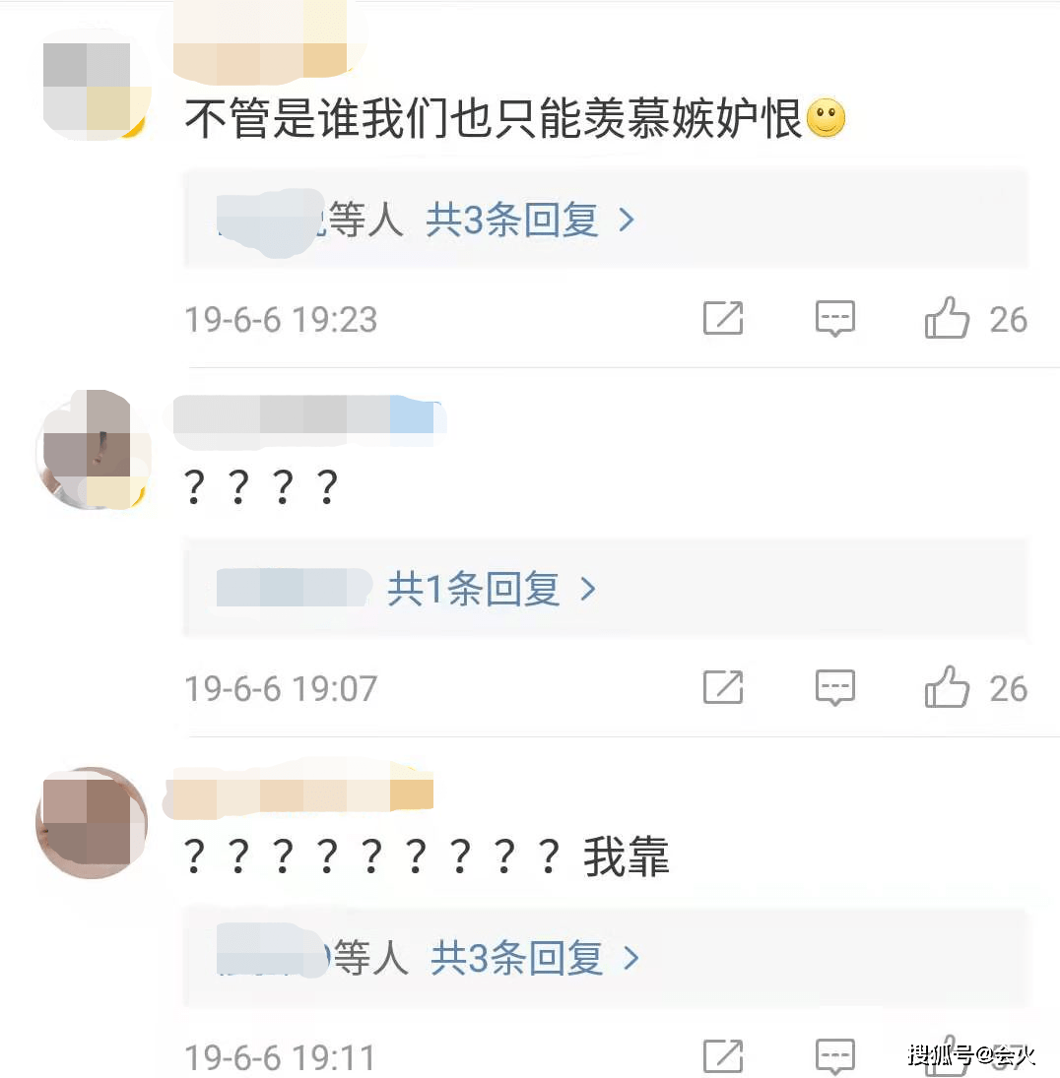The height and width of the screenshot is (1078, 1060).
Task: Select the 不管是谁我们也只能羡慕嫉妒恨 comment text
Action: (x=494, y=118)
